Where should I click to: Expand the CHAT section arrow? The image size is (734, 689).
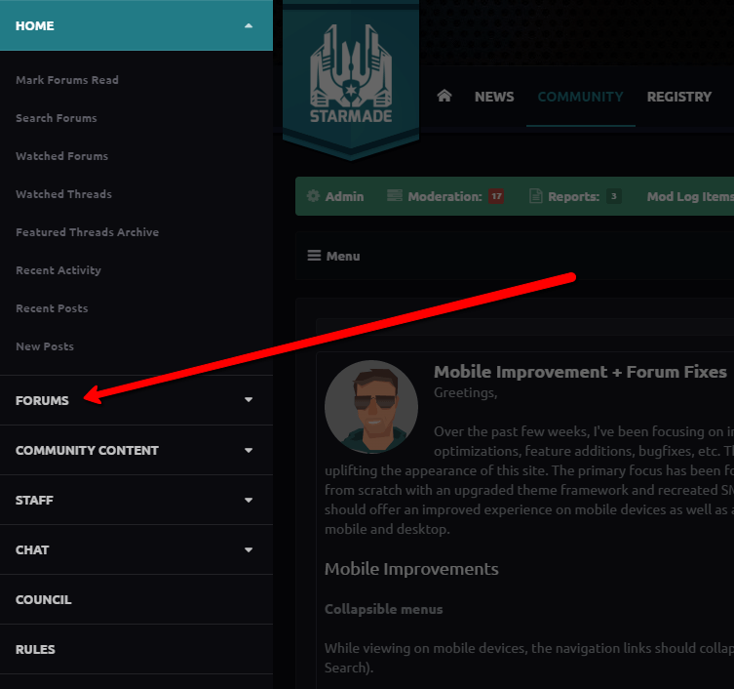point(249,549)
